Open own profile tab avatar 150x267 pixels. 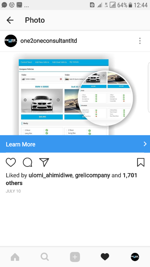pyautogui.click(x=135, y=257)
